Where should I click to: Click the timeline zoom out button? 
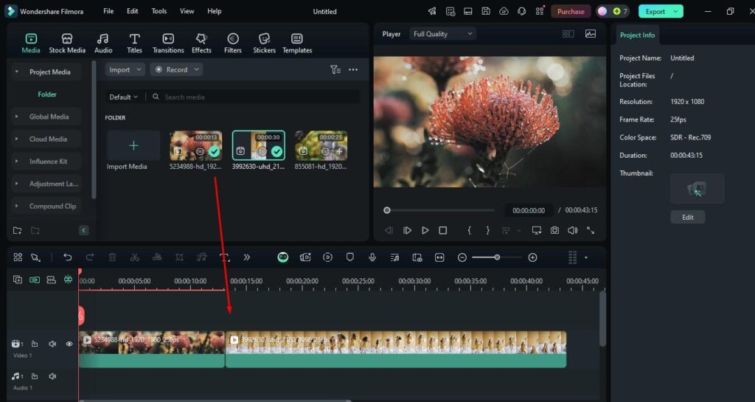[462, 257]
